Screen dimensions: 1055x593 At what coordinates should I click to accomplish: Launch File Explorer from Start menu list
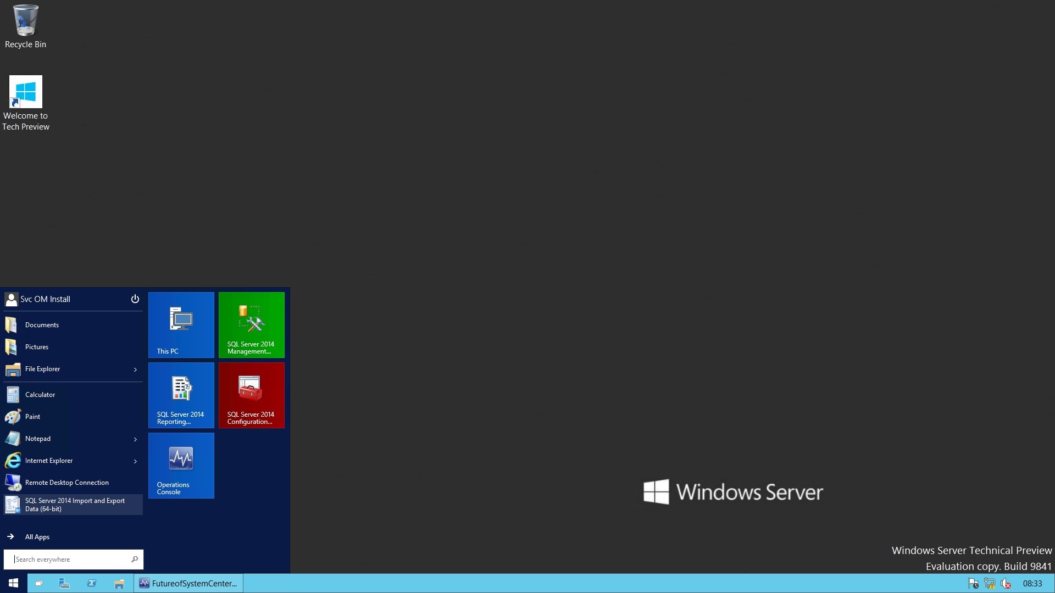[x=66, y=369]
